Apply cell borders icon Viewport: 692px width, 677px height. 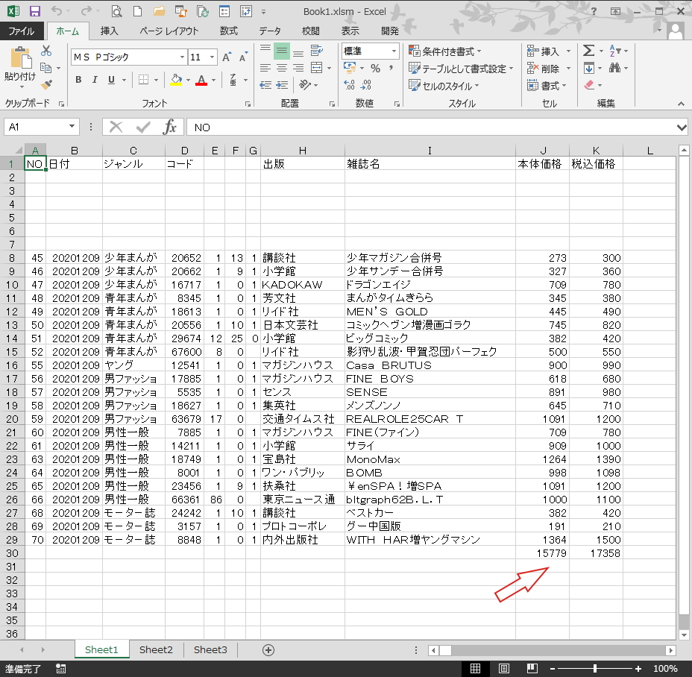[x=143, y=80]
